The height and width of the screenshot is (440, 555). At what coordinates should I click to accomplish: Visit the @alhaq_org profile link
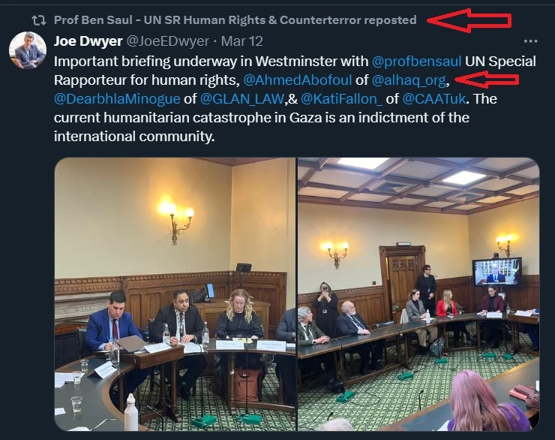[409, 80]
